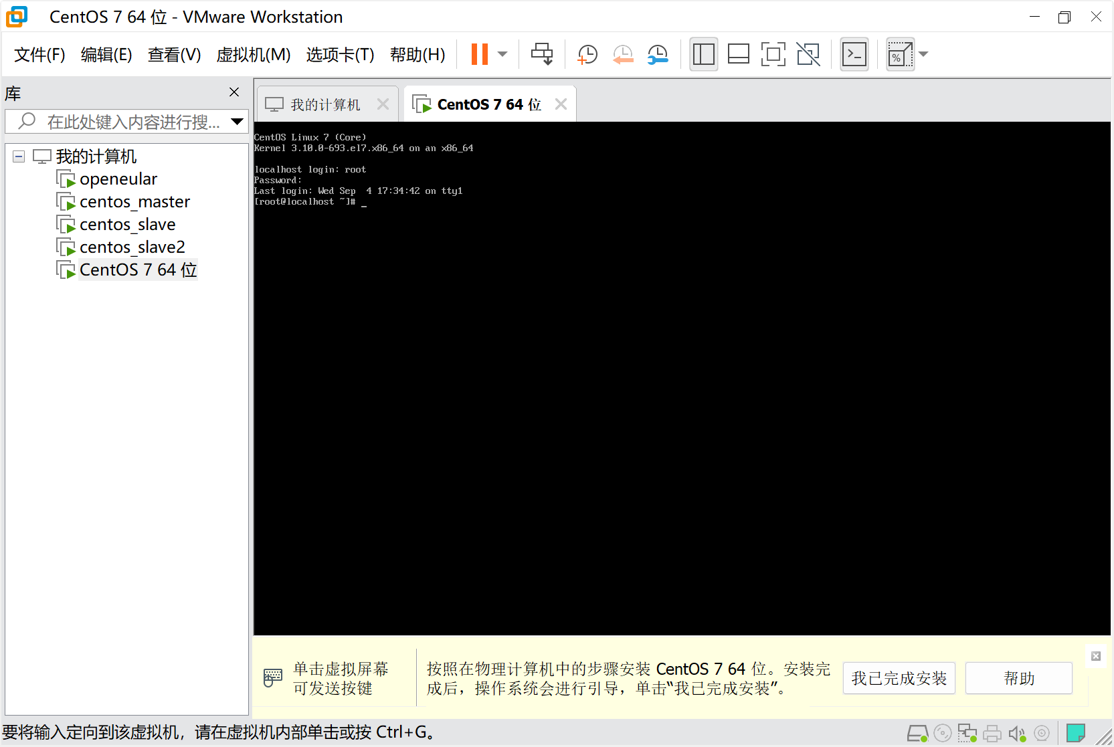This screenshot has height=747, width=1114.
Task: Click the Pause virtual machine button
Action: click(x=480, y=54)
